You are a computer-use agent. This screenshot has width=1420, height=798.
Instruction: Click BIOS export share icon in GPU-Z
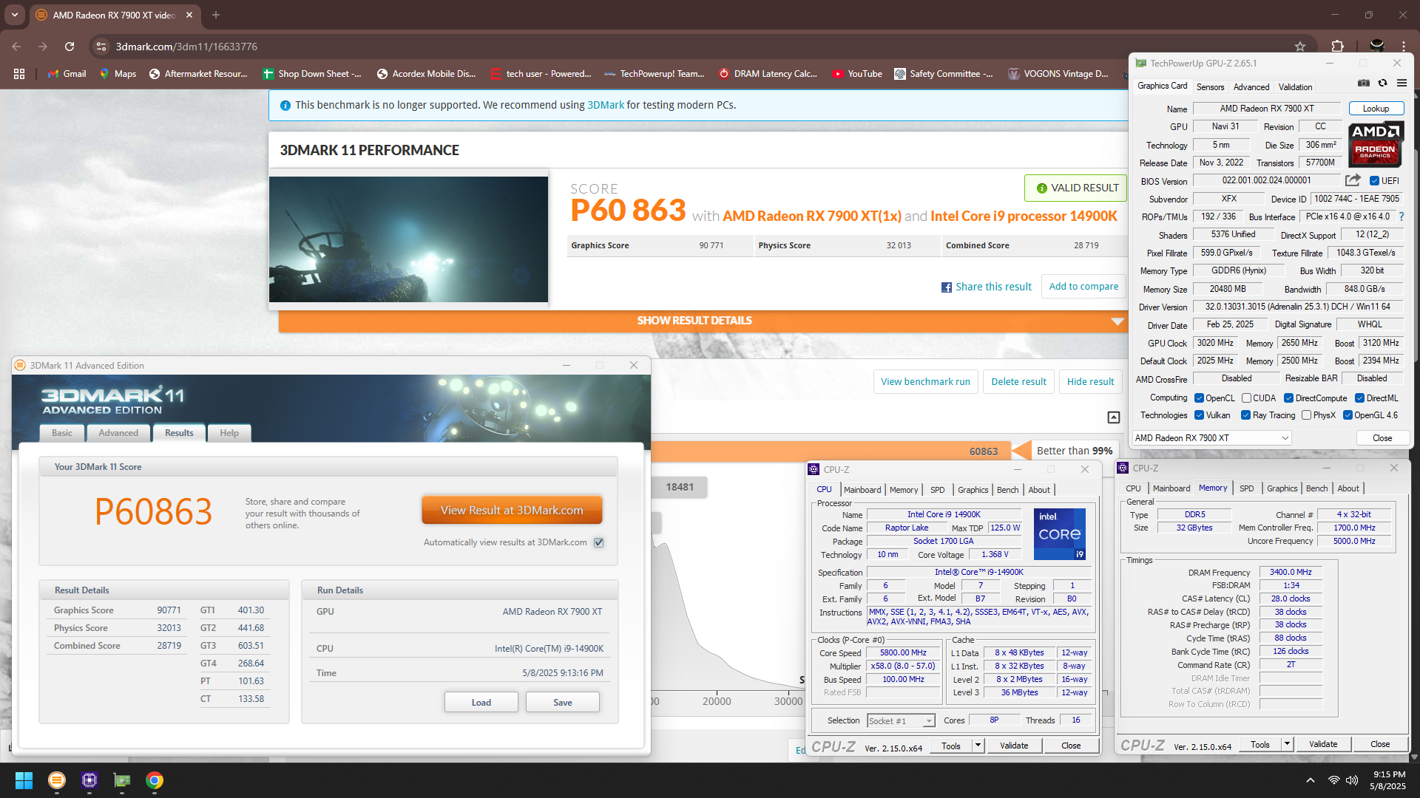[1353, 180]
